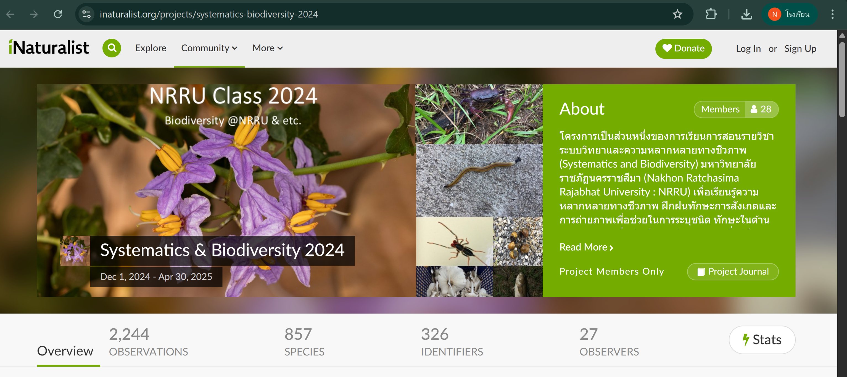This screenshot has width=847, height=377.
Task: Click the Log In link
Action: click(748, 49)
